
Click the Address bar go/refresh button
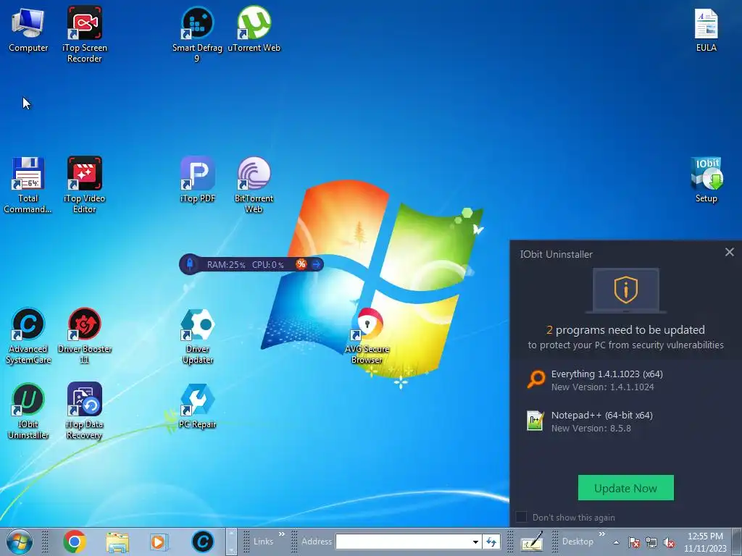click(491, 542)
